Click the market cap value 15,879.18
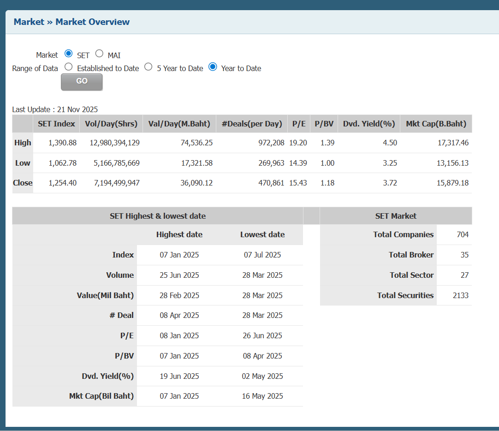The height and width of the screenshot is (431, 499). (452, 183)
